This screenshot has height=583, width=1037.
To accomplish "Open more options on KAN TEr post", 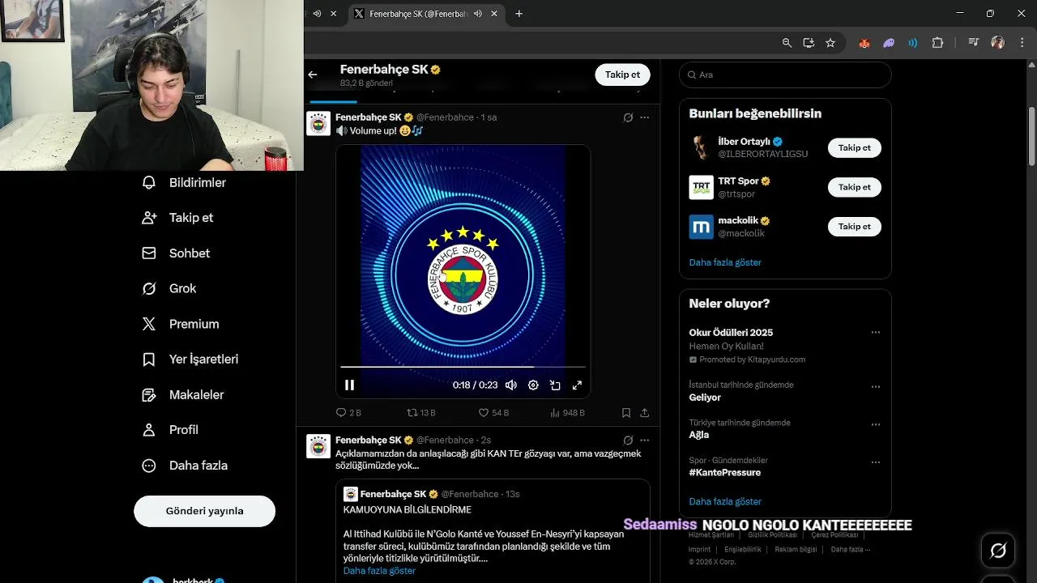I will pyautogui.click(x=645, y=440).
